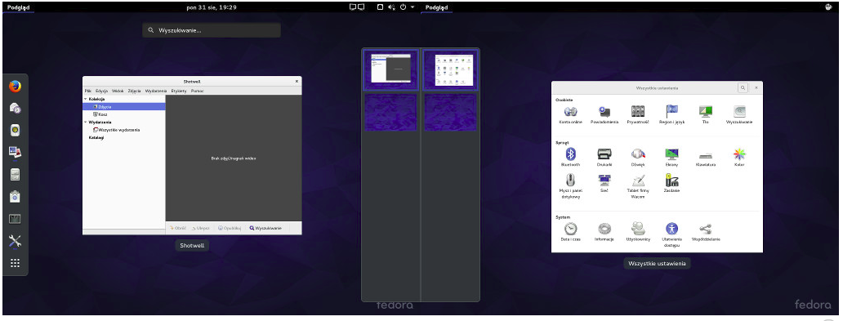Click Podgląd button left of the clock
Image resolution: width=843 pixels, height=321 pixels.
coord(18,7)
